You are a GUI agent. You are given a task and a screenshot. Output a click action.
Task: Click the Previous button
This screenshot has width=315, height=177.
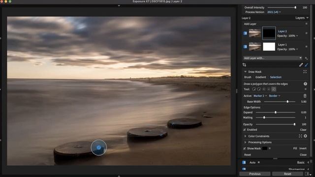(255, 174)
